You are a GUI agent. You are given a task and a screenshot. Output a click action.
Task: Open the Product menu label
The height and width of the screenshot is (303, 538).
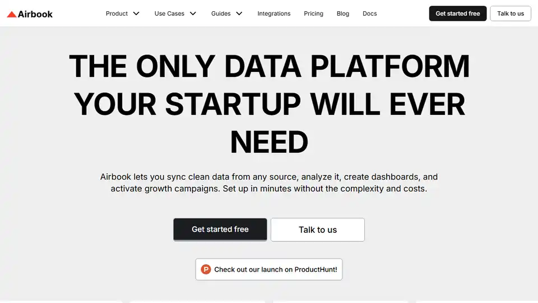click(117, 13)
